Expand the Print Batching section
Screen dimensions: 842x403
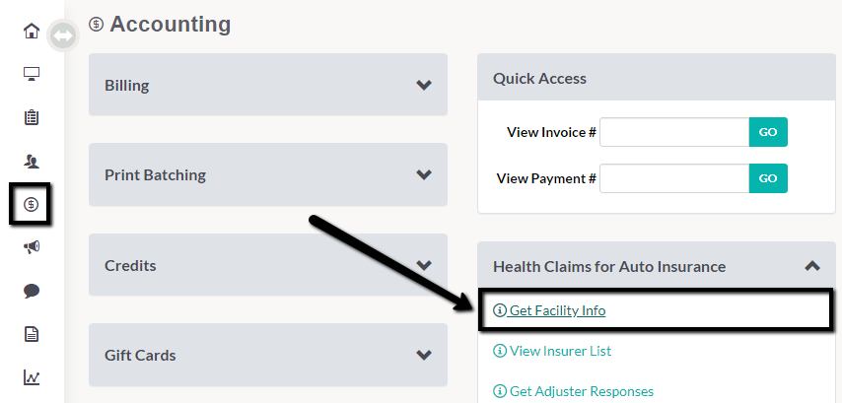(268, 175)
